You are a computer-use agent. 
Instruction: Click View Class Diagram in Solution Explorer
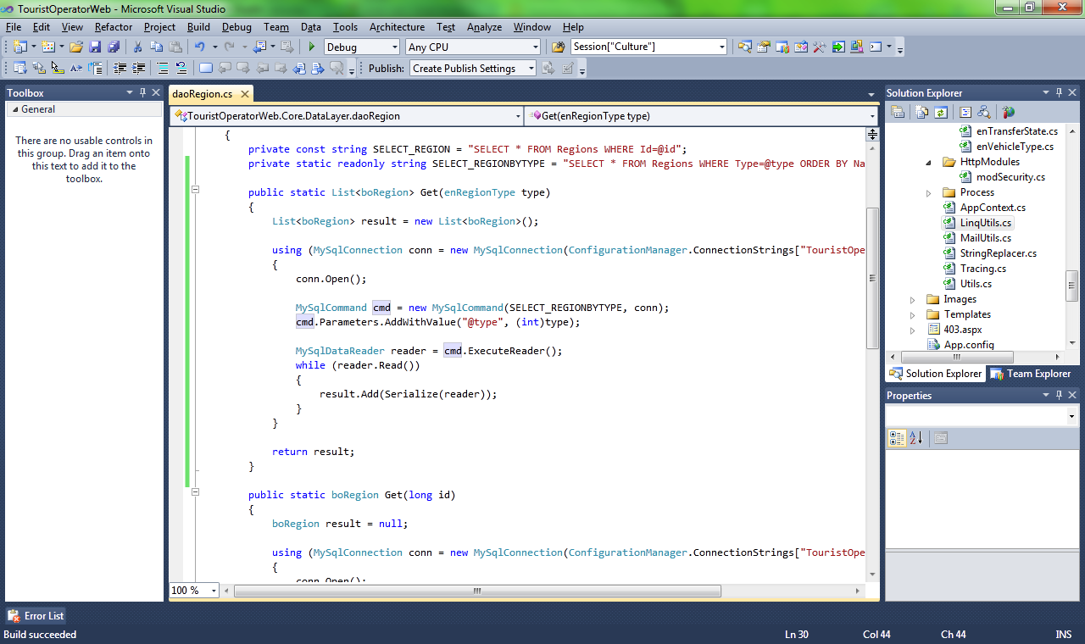(983, 112)
